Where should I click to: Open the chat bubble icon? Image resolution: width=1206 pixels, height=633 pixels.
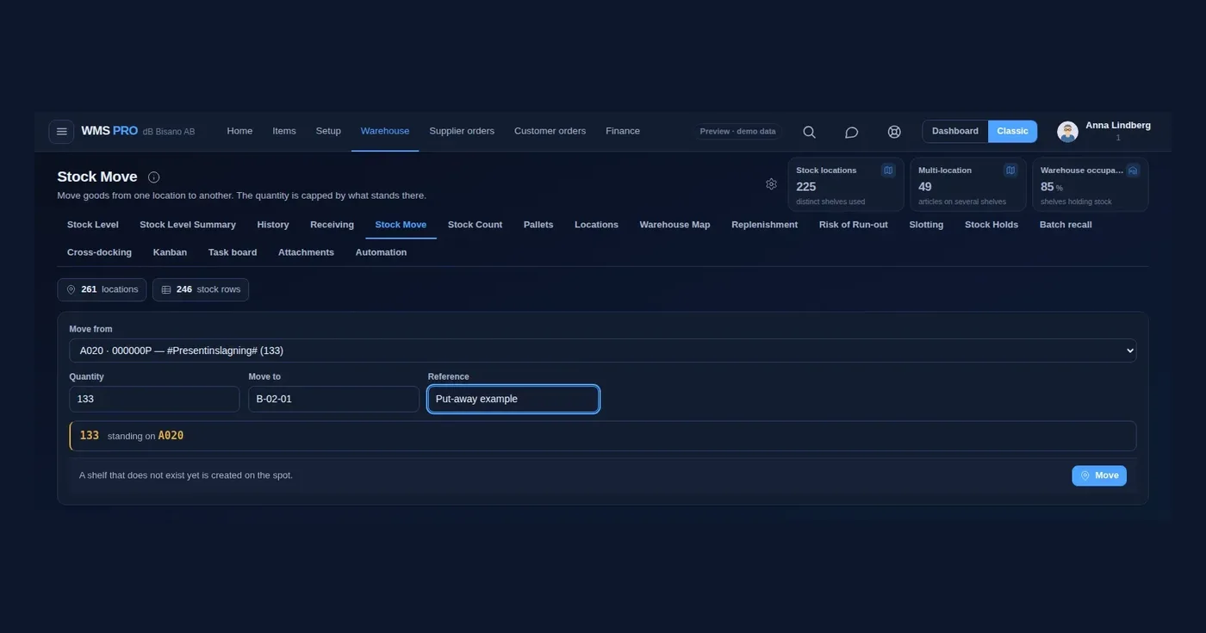tap(851, 132)
